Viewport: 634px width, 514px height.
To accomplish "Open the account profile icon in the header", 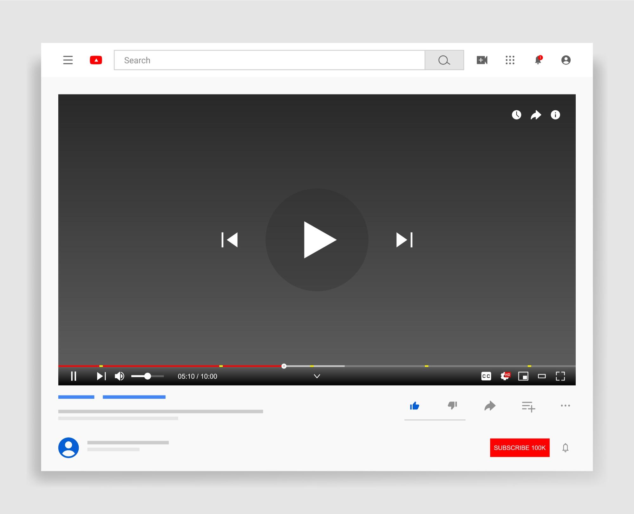I will (566, 60).
